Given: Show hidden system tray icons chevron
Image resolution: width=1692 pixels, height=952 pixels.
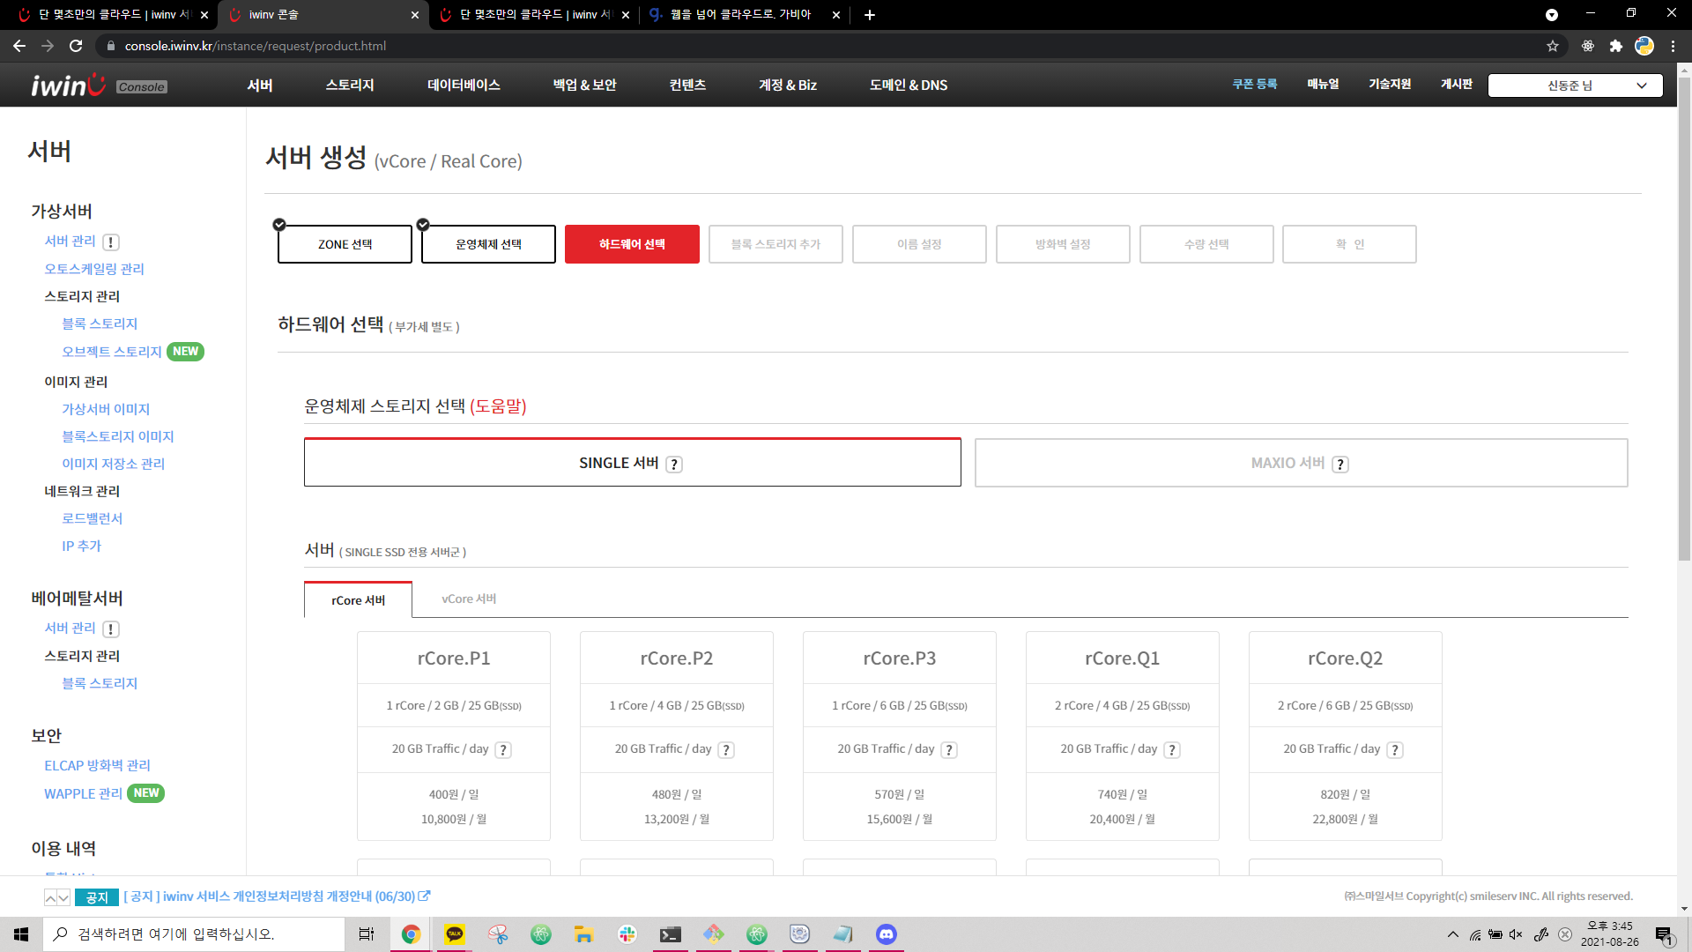Looking at the screenshot, I should 1453,934.
